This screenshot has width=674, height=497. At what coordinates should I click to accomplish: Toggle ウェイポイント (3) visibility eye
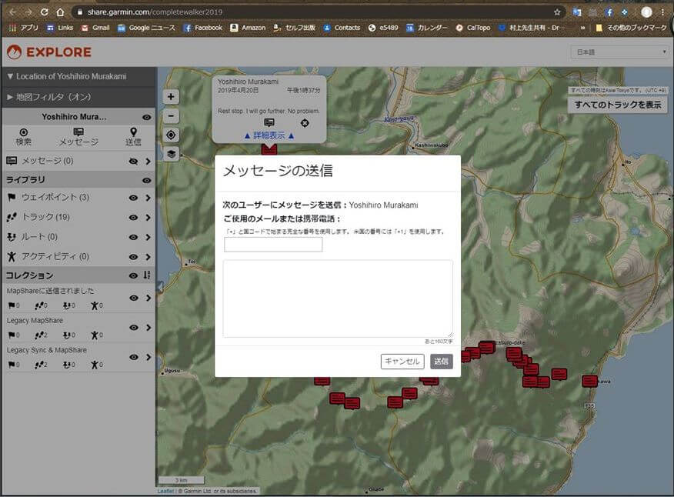(x=134, y=198)
